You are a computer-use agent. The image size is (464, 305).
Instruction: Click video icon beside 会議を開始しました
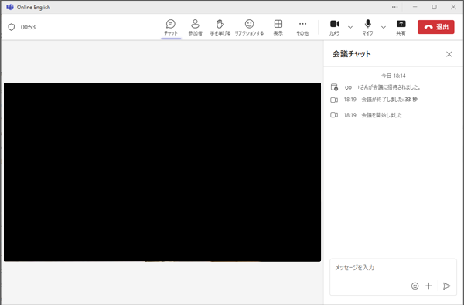334,115
